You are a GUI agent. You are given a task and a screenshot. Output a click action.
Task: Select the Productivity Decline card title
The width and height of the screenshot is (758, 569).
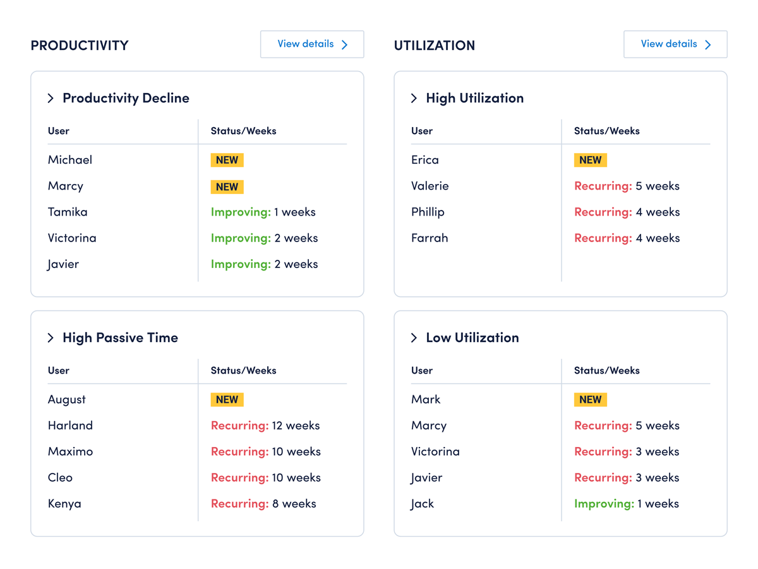point(126,98)
